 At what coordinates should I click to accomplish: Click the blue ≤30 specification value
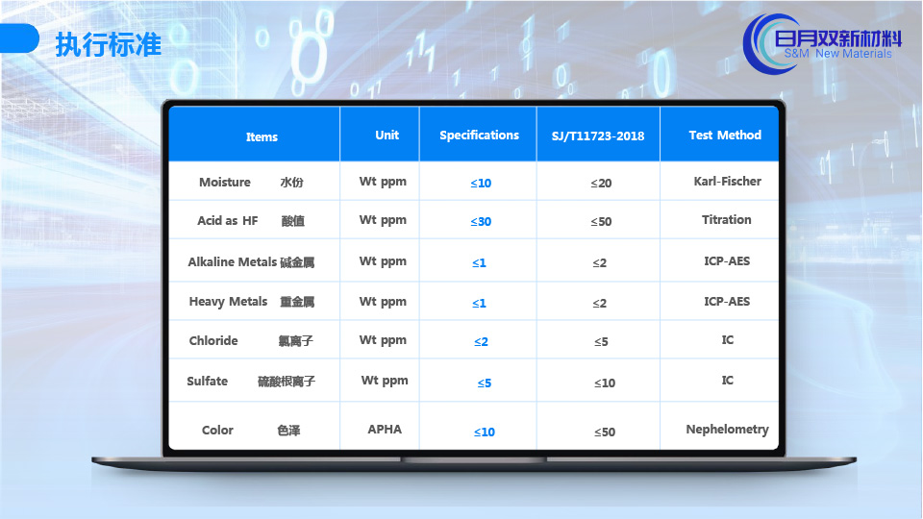(481, 222)
